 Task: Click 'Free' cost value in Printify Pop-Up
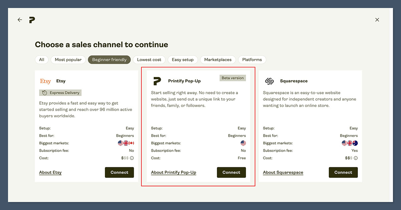242,158
